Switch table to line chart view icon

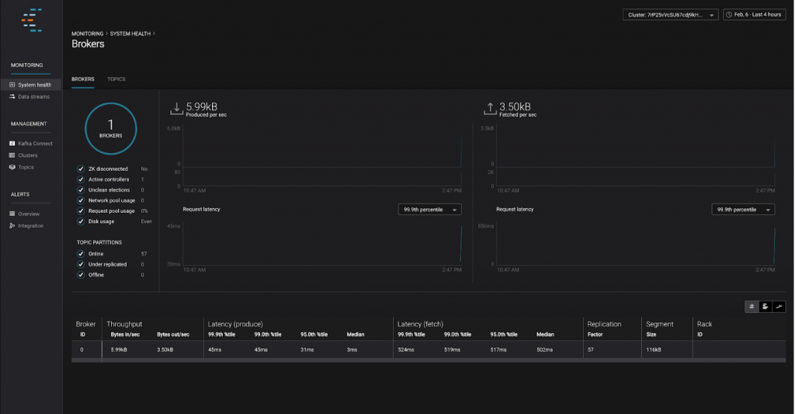click(x=779, y=307)
